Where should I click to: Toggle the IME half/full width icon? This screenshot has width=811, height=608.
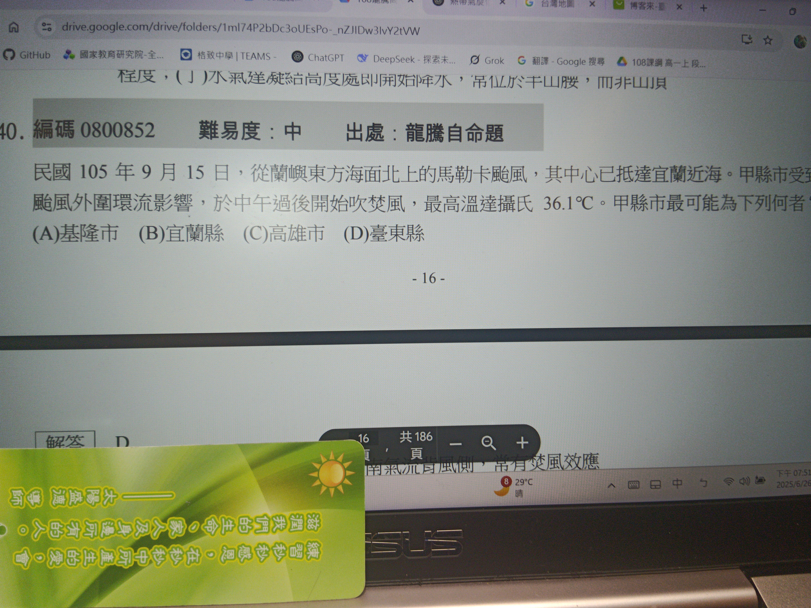click(704, 482)
